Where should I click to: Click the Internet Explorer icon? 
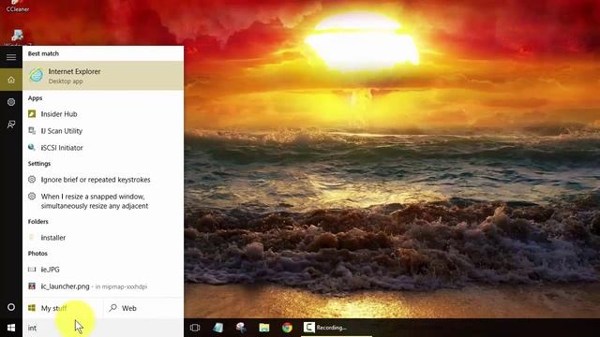(x=37, y=75)
